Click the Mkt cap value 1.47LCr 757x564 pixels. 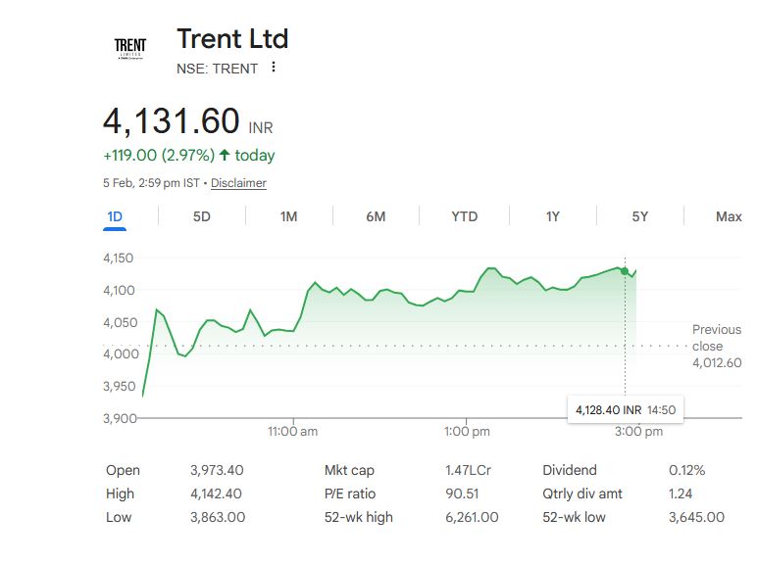click(468, 470)
